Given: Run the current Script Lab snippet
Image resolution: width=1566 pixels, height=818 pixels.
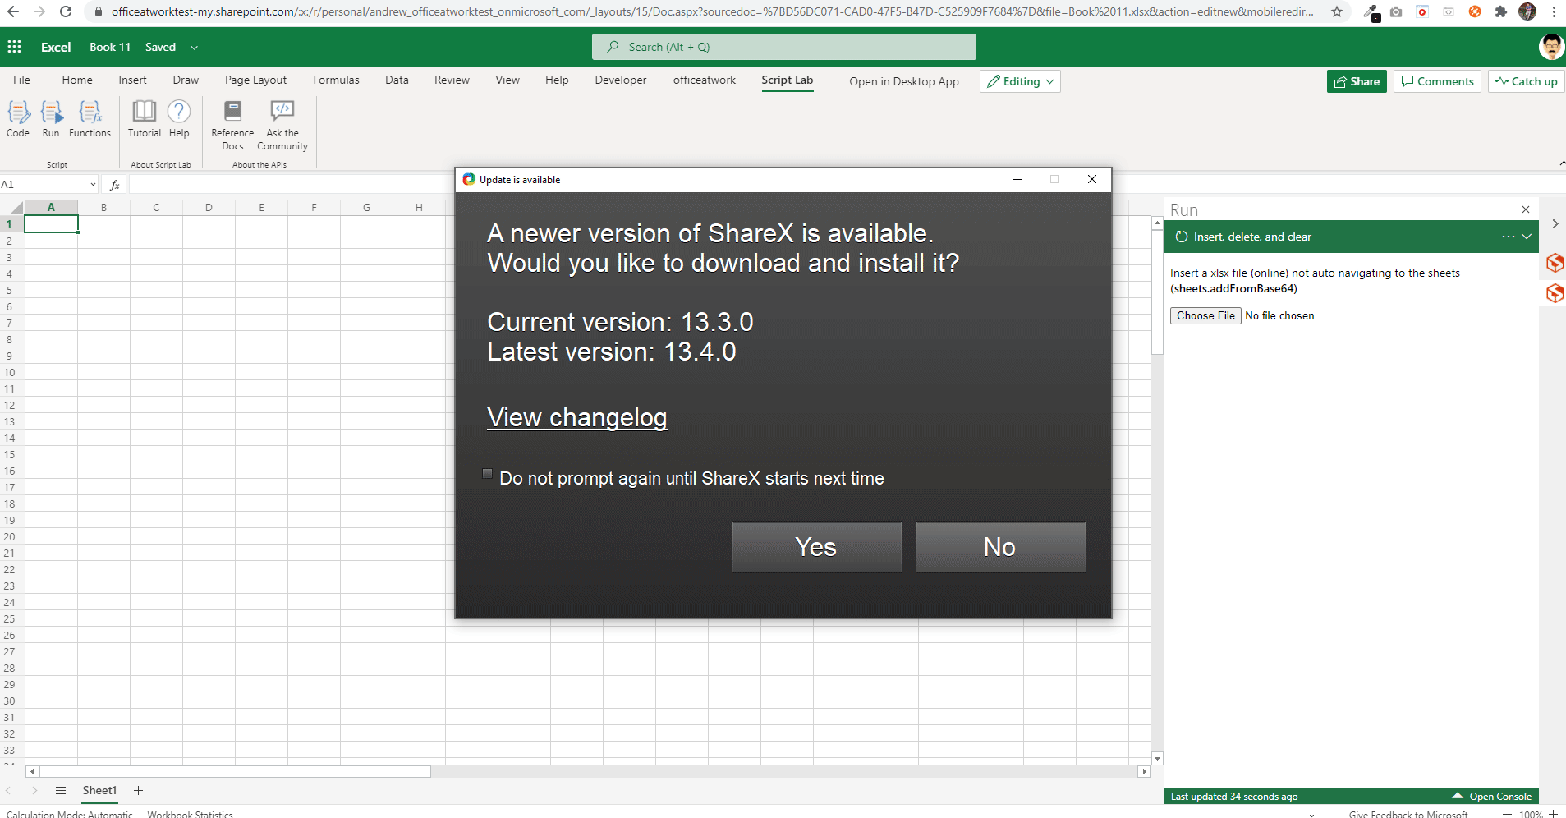Looking at the screenshot, I should [52, 119].
